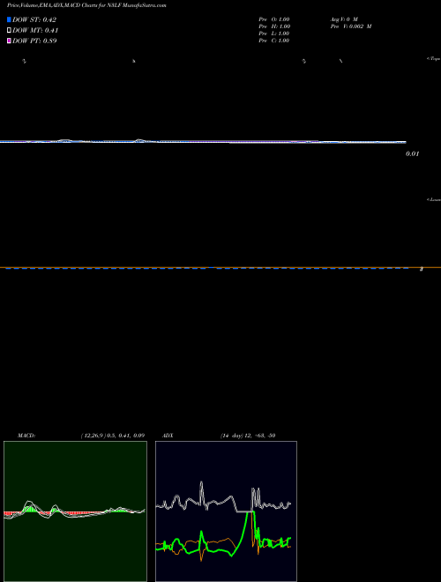This screenshot has width=441, height=582.
Task: Select the 'DOW MT: 0.41' legend text
Action: tap(35, 31)
